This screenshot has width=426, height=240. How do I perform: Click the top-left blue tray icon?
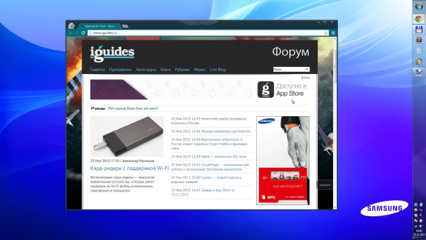(x=416, y=204)
